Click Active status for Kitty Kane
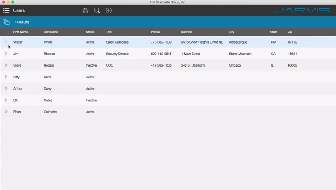The width and height of the screenshot is (336, 190). tap(90, 77)
